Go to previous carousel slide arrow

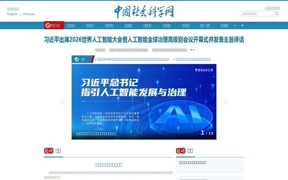[x=62, y=102]
